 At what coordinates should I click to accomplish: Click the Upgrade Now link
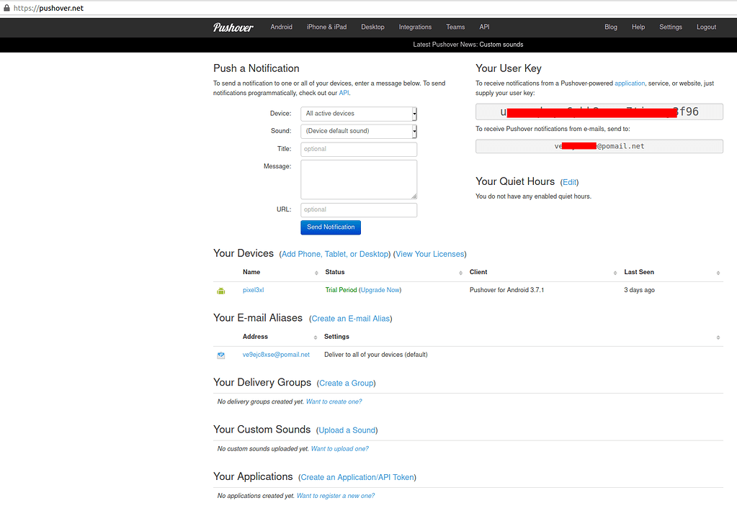tap(380, 290)
